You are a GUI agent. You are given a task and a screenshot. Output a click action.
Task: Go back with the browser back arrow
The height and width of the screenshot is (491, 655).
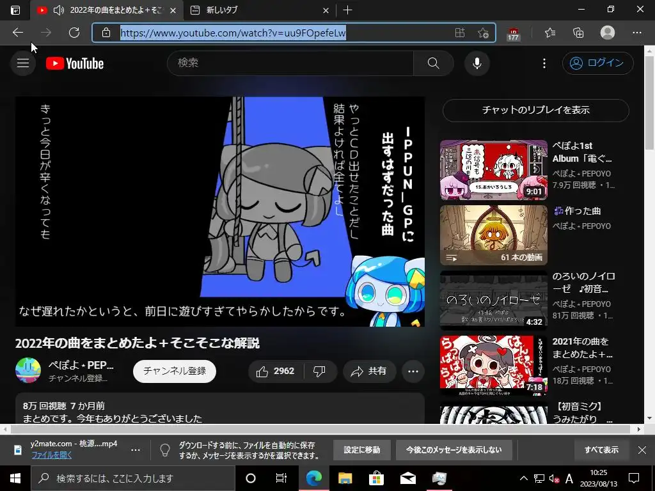17,33
